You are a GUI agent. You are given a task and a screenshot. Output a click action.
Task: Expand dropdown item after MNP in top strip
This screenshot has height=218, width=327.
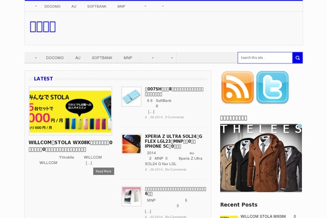(146, 7)
